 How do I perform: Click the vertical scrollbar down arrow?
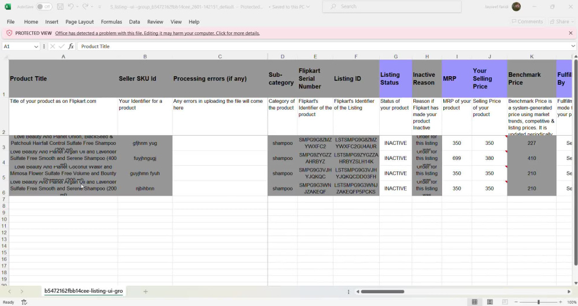(576, 283)
